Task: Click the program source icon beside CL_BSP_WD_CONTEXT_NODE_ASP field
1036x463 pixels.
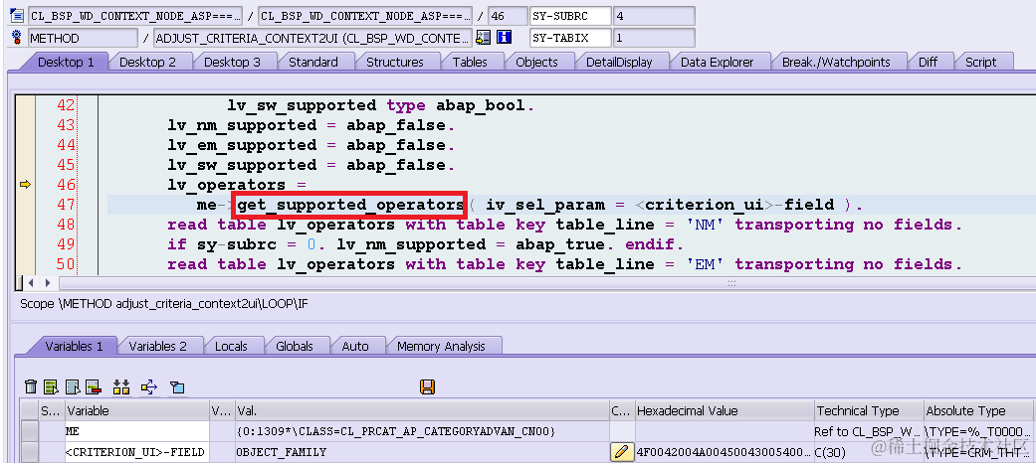Action: 17,16
